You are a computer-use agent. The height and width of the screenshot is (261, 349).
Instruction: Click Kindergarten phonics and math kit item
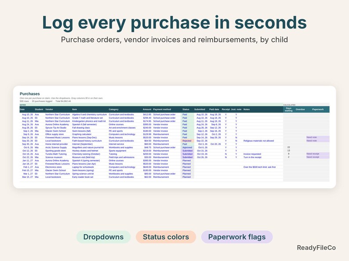coord(89,121)
